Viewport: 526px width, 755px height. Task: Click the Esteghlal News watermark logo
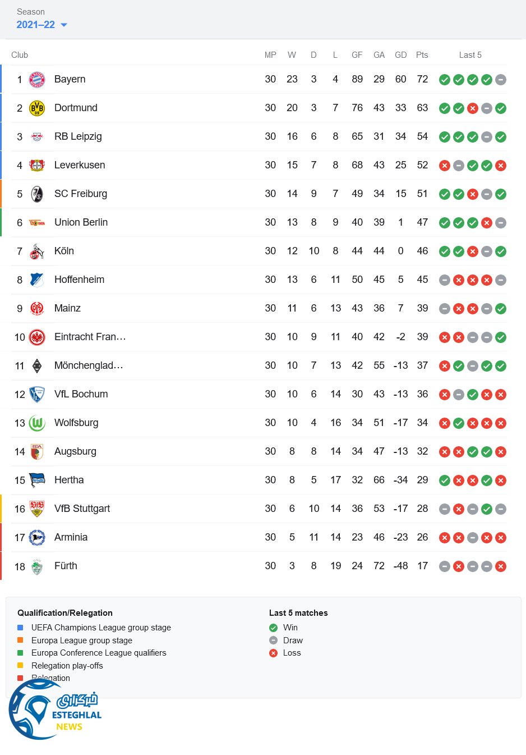54,711
